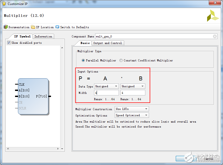Click the Switch to Defaults icon
This screenshot has width=223, height=165.
[57, 27]
